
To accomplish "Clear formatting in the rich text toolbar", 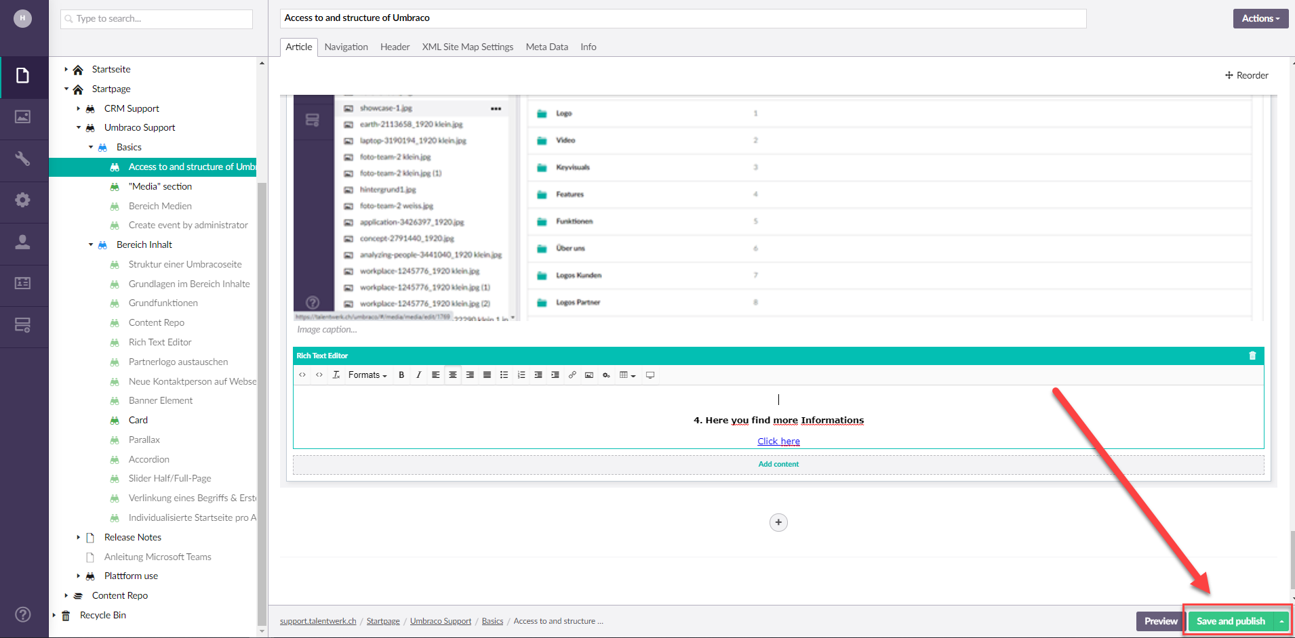I will [x=336, y=375].
